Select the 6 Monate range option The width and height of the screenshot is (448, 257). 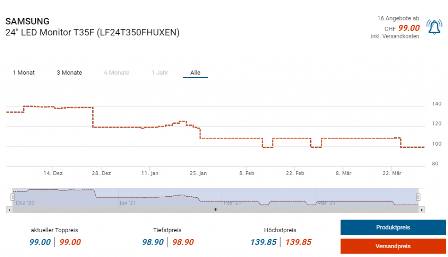[x=116, y=73]
